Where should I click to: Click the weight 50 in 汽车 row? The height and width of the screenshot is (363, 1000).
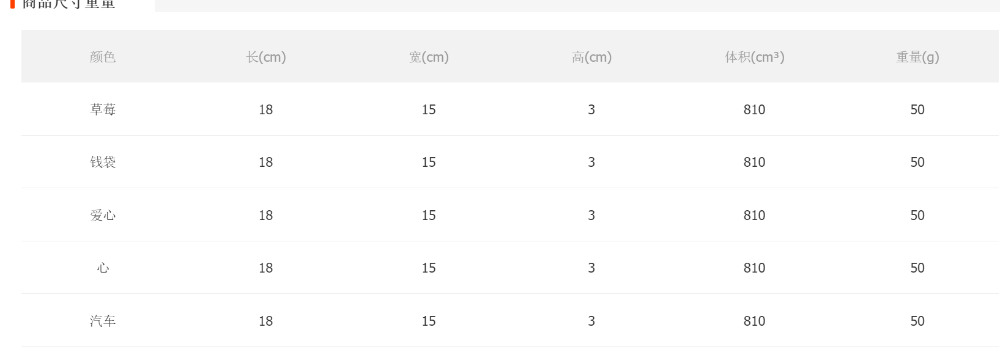click(917, 321)
